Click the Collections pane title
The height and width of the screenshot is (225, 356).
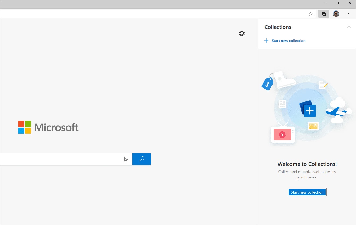coord(278,27)
